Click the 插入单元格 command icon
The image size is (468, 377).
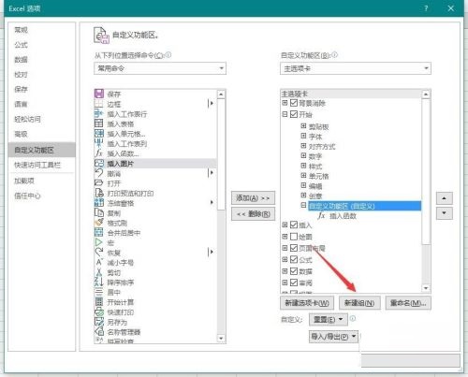coord(99,134)
